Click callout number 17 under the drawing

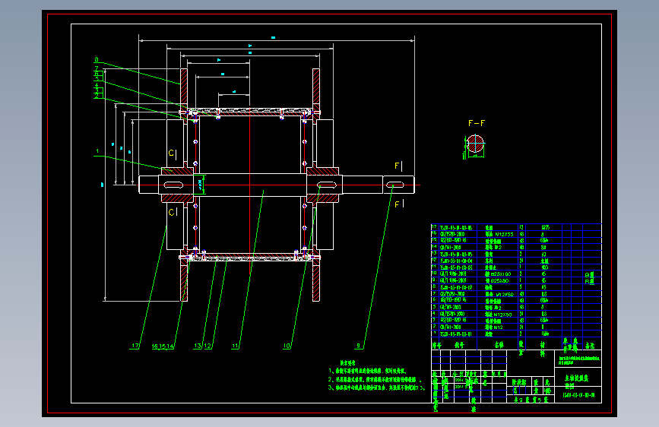click(135, 346)
